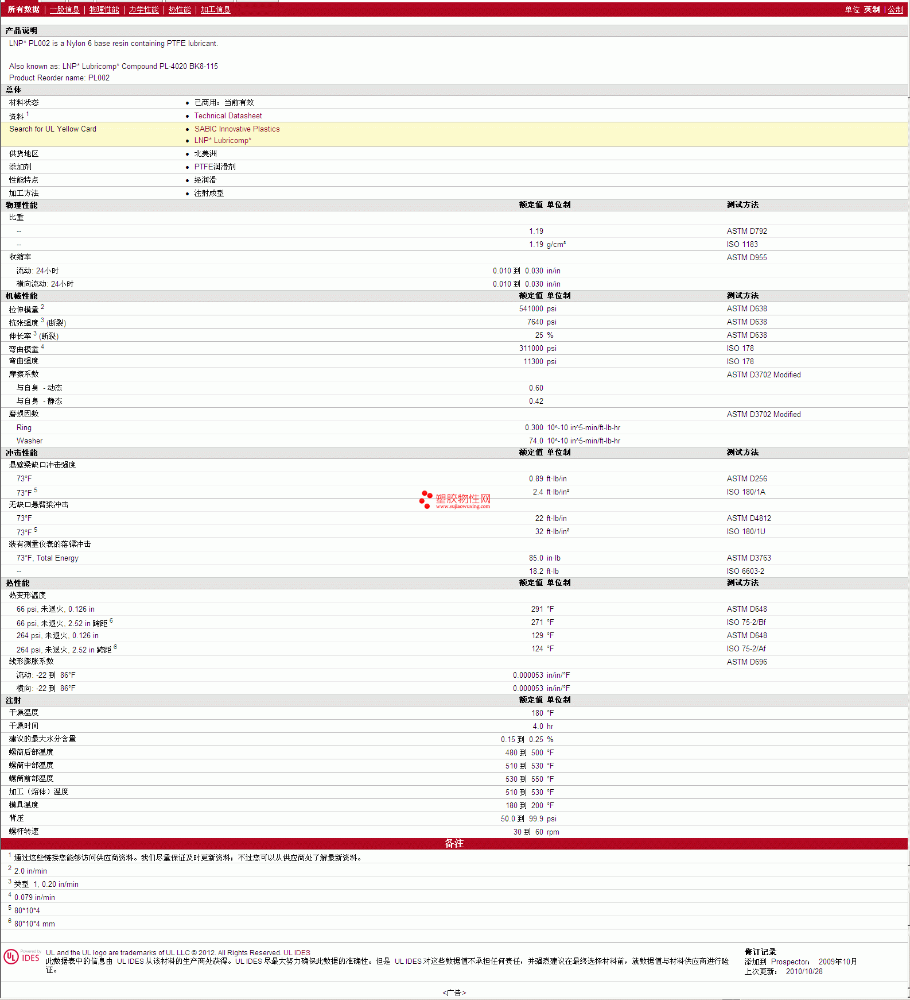
Task: Click ASTM D696 test method
Action: [746, 662]
